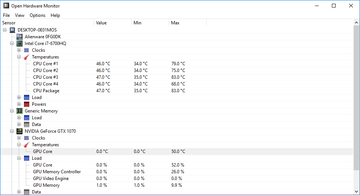This screenshot has height=195, width=360.
Task: Click the blue Load icon under Generic Memory
Action: [27, 118]
